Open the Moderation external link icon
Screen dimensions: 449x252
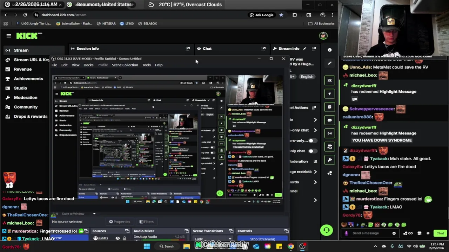coord(315,161)
